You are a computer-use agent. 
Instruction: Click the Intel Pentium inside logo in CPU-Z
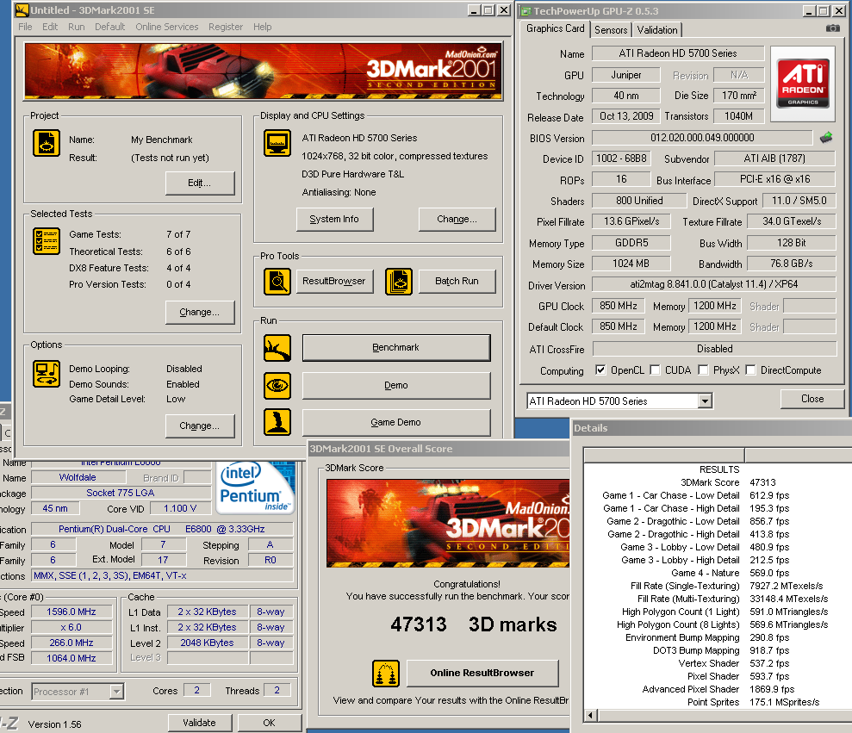click(255, 488)
